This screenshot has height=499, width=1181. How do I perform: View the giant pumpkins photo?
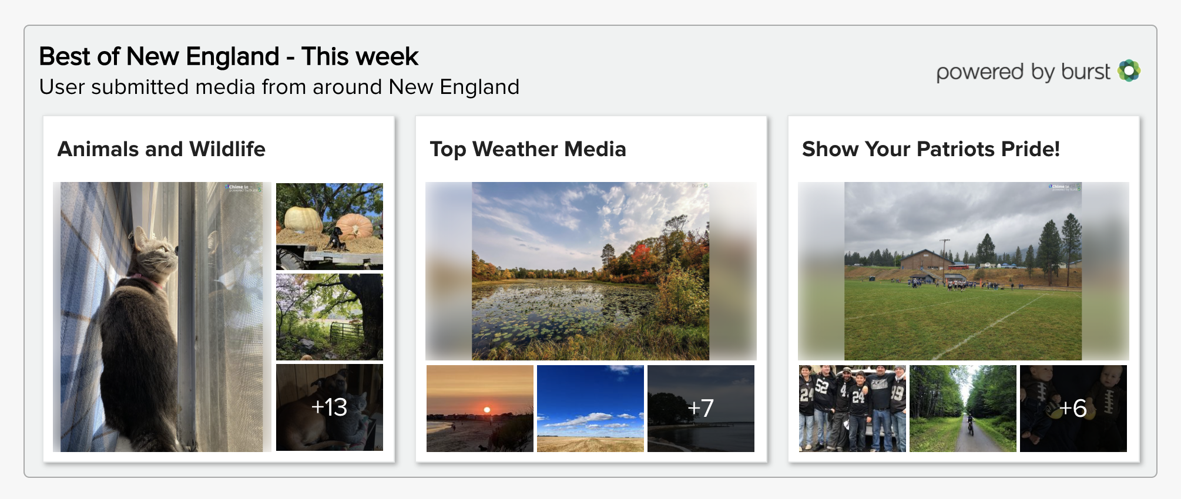[x=330, y=227]
